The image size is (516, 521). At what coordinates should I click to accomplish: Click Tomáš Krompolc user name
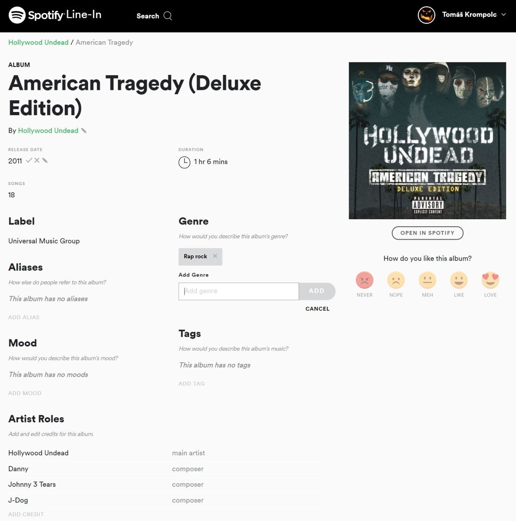coord(469,14)
